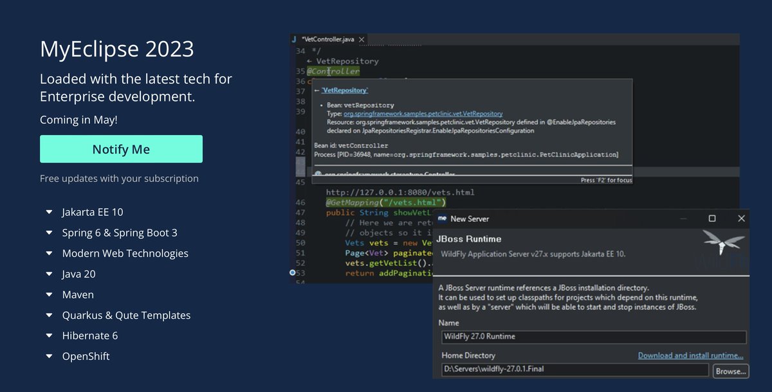This screenshot has height=392, width=772.
Task: Expand the Maven entry
Action: tap(49, 294)
